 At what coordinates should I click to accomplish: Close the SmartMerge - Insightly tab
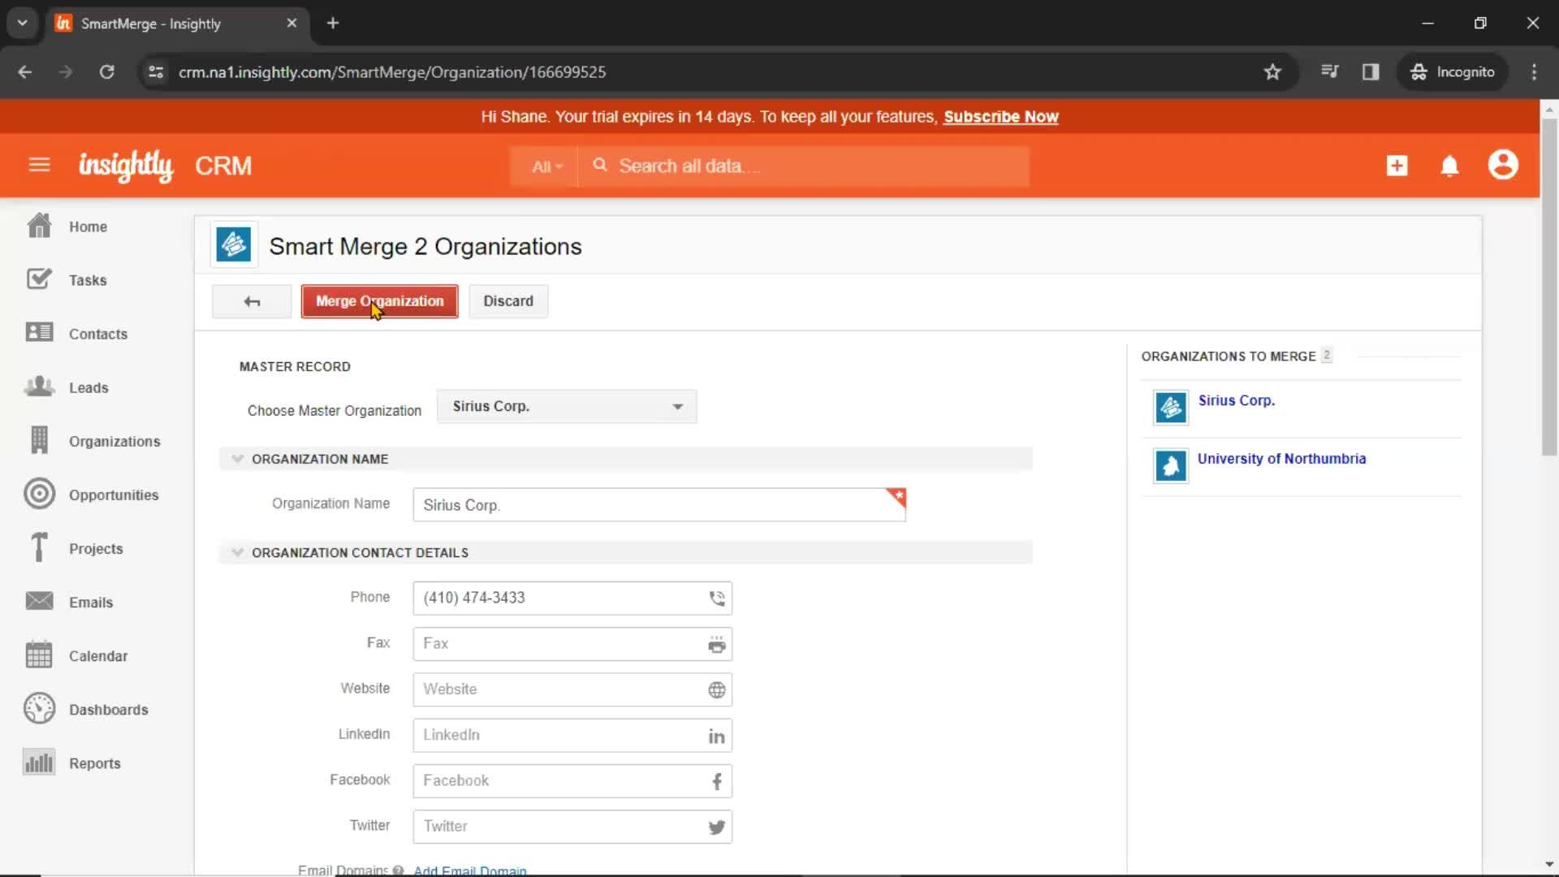coord(292,23)
